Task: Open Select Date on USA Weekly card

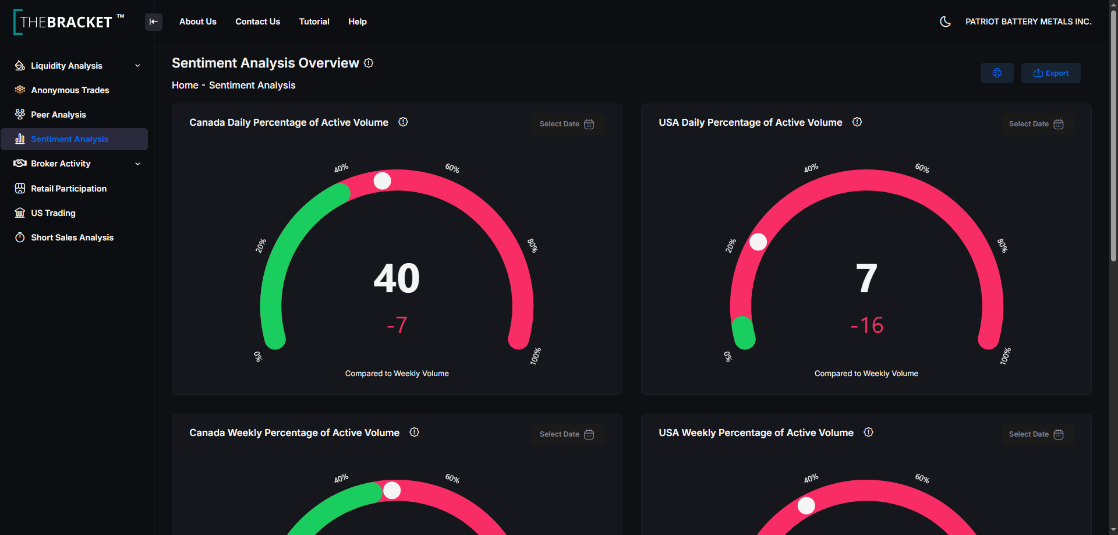Action: point(1036,434)
